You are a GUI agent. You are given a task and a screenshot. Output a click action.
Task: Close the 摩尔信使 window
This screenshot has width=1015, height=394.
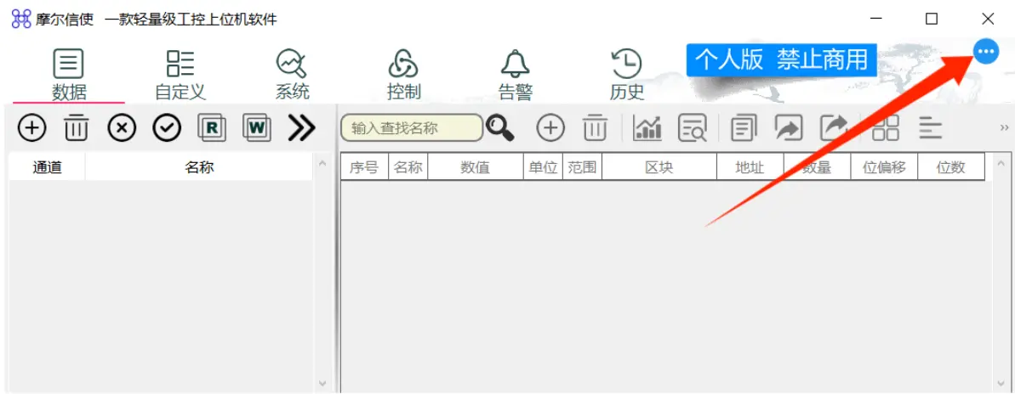(988, 19)
